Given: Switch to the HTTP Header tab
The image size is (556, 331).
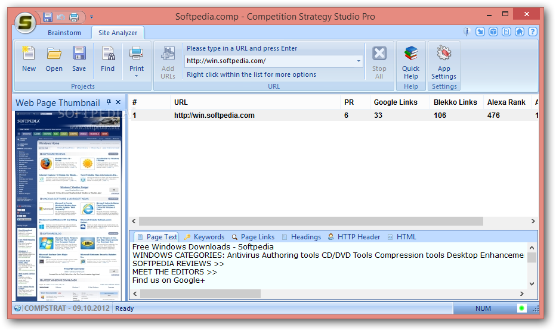Looking at the screenshot, I should click(354, 237).
